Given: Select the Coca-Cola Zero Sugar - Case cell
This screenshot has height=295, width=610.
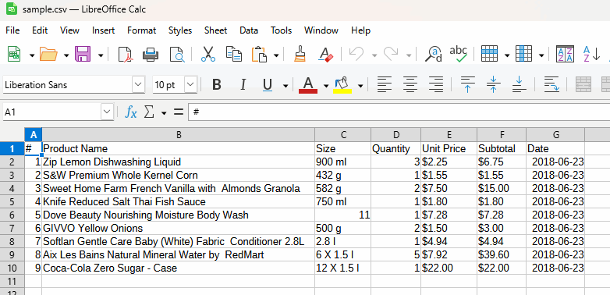Looking at the screenshot, I should [178, 268].
